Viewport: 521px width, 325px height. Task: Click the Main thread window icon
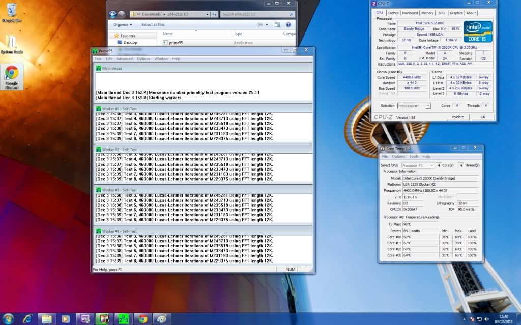[98, 69]
